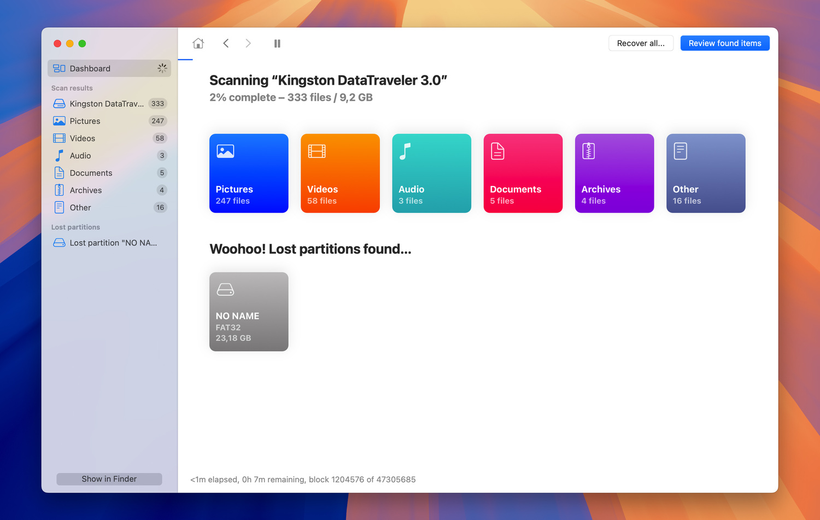Select Audio in the sidebar
This screenshot has width=820, height=520.
[x=109, y=155]
